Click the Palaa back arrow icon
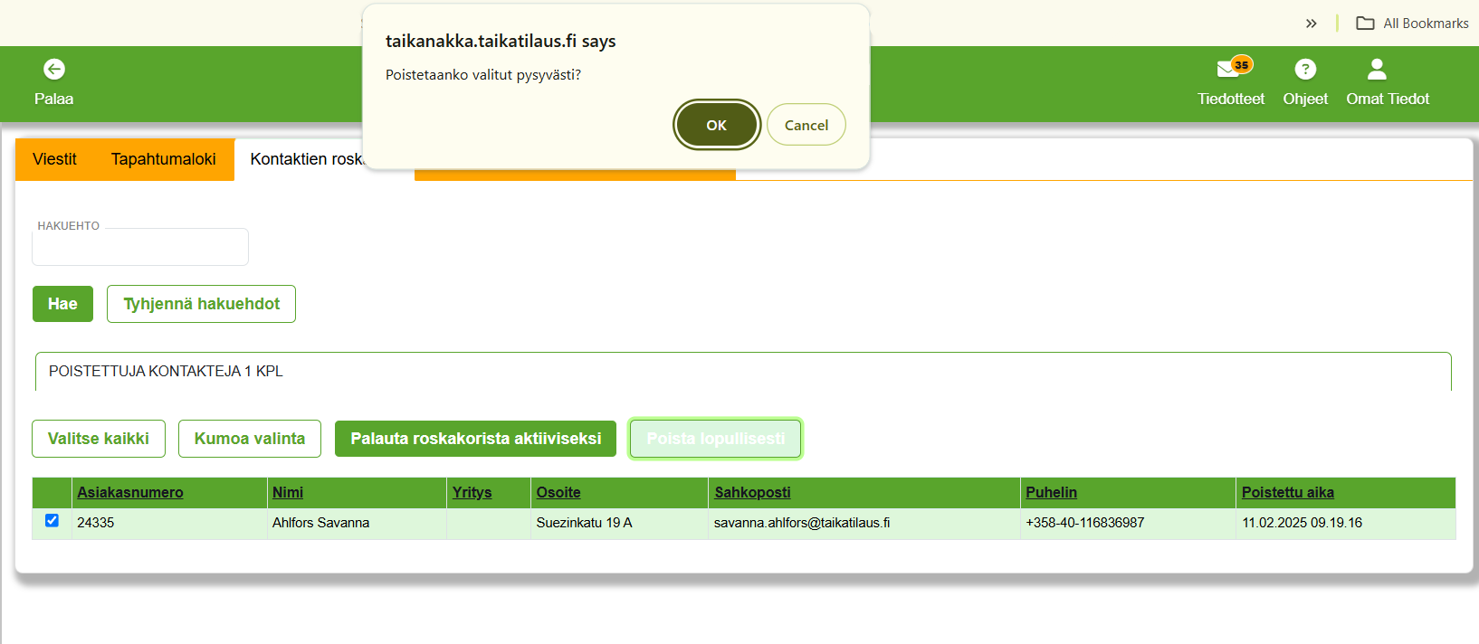The height and width of the screenshot is (644, 1479). 54,69
